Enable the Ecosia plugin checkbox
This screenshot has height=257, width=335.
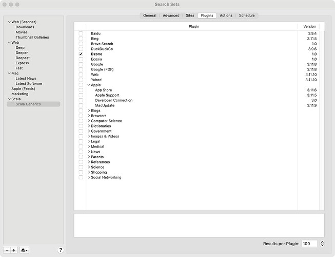tap(81, 59)
